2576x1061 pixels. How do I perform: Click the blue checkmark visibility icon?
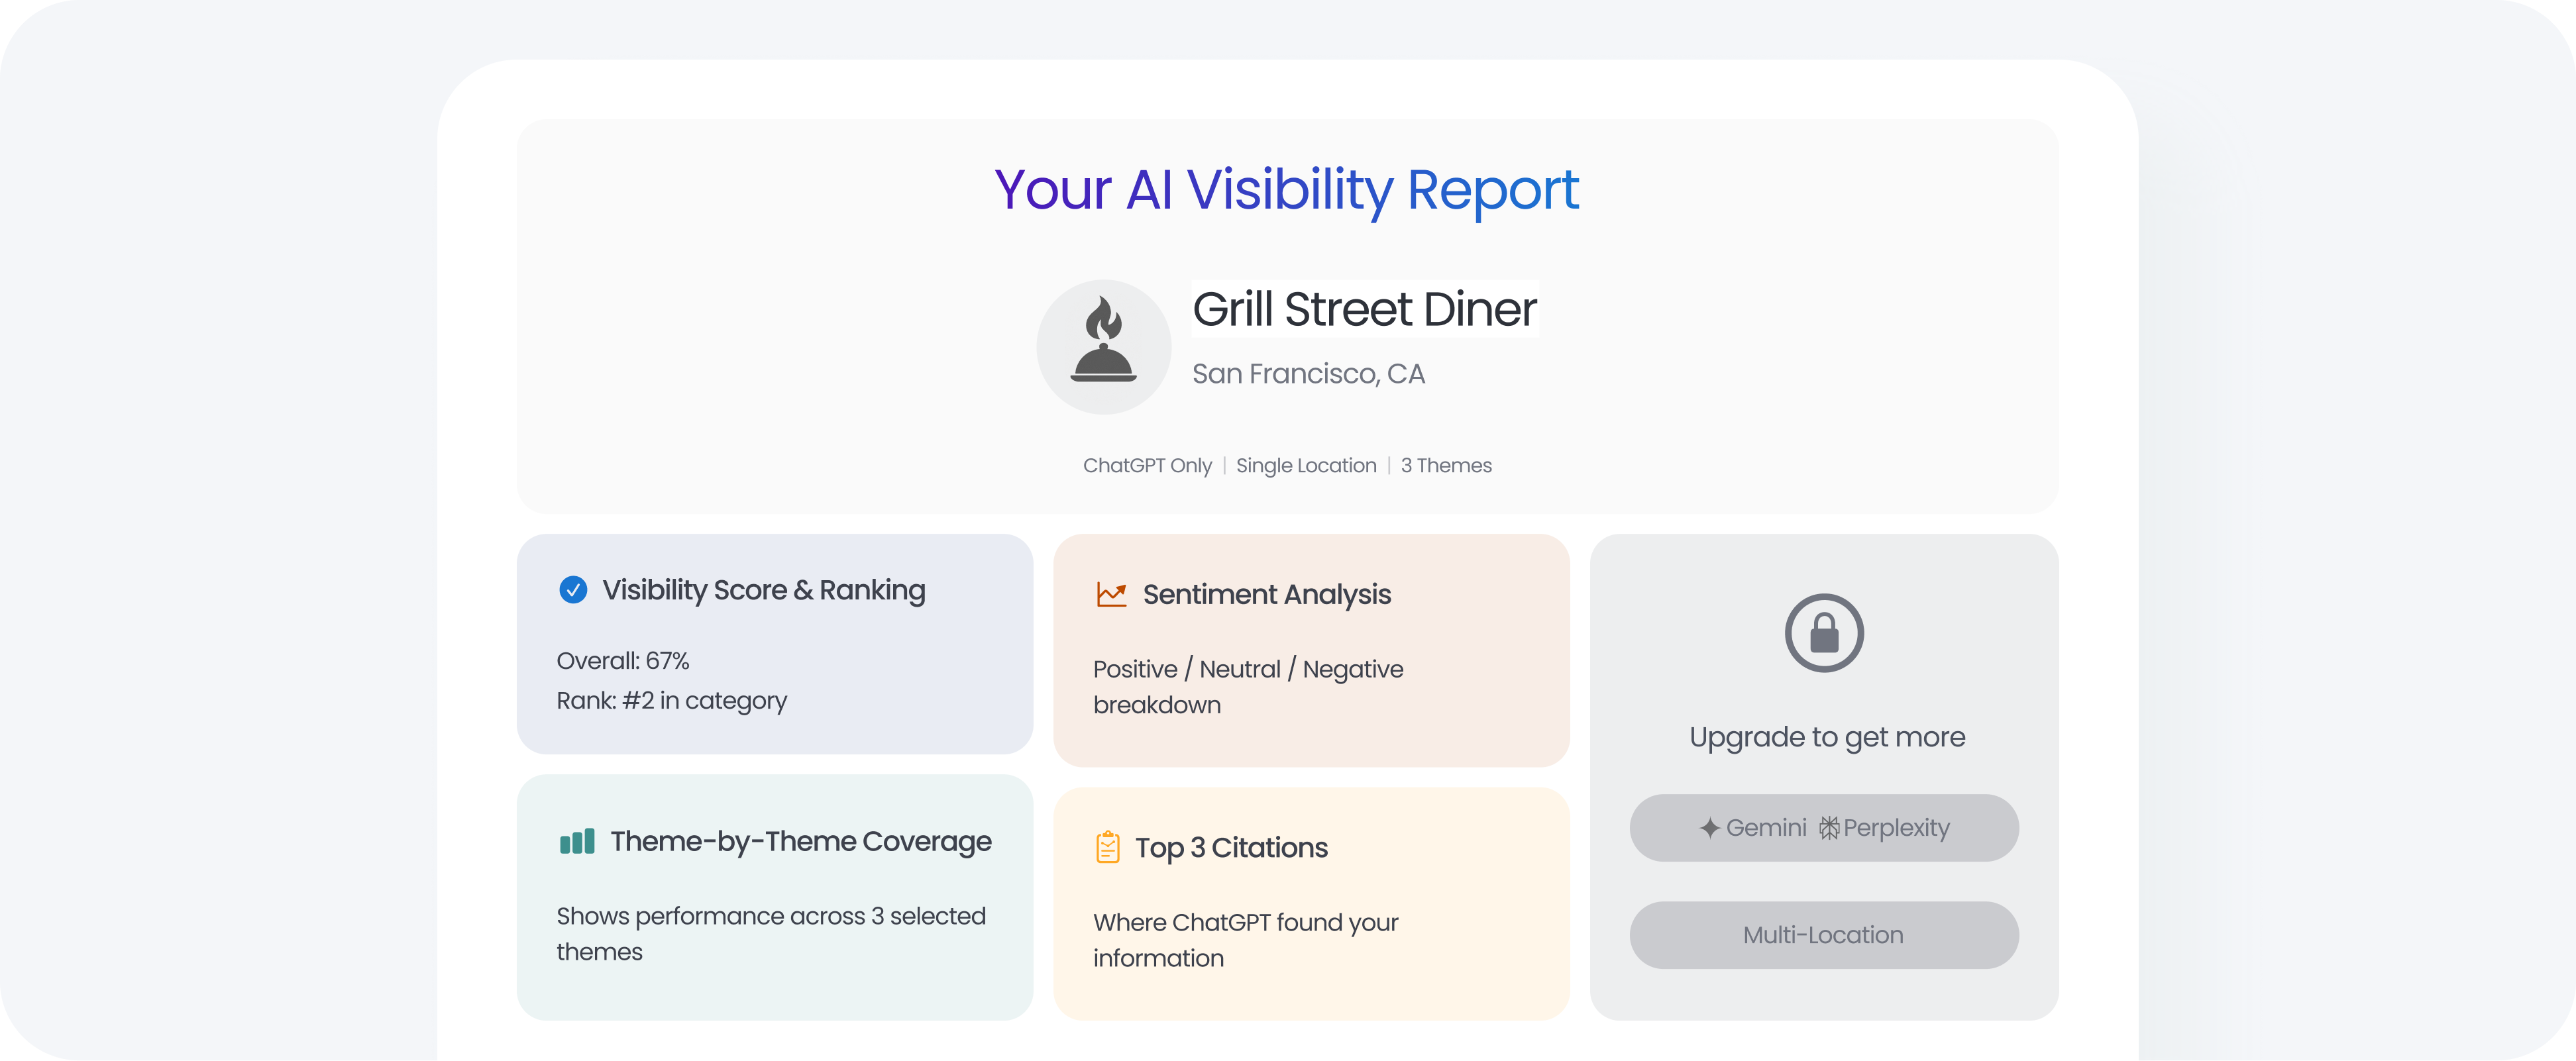[573, 590]
